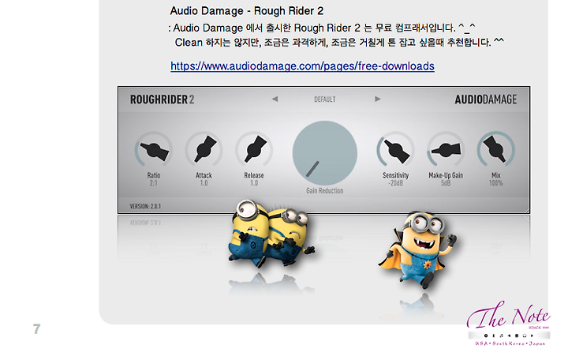568x356 pixels.
Task: Adjust the Mix knob
Action: [x=496, y=149]
